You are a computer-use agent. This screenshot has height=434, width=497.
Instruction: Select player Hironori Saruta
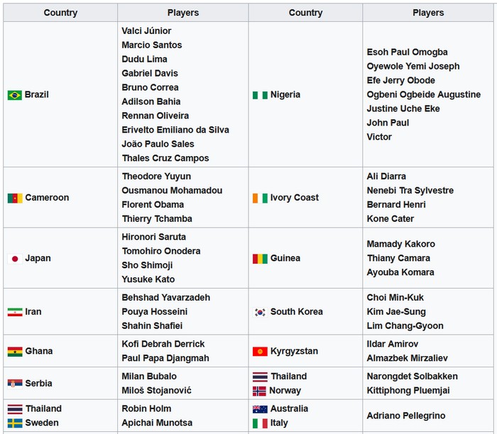click(x=154, y=237)
